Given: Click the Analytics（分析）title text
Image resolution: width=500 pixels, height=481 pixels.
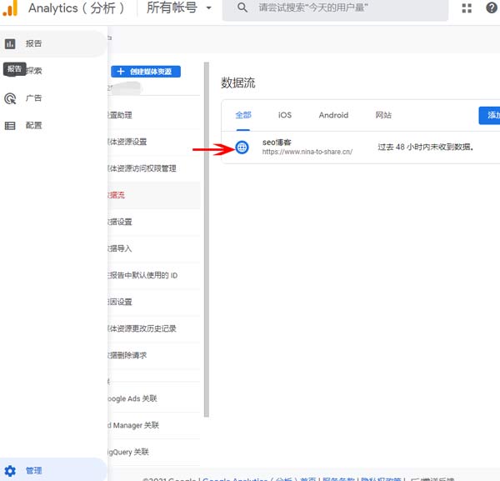Looking at the screenshot, I should click(x=76, y=8).
